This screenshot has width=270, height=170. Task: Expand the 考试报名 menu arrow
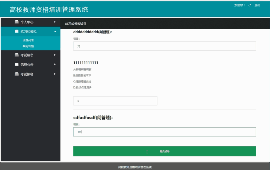coord(55,74)
